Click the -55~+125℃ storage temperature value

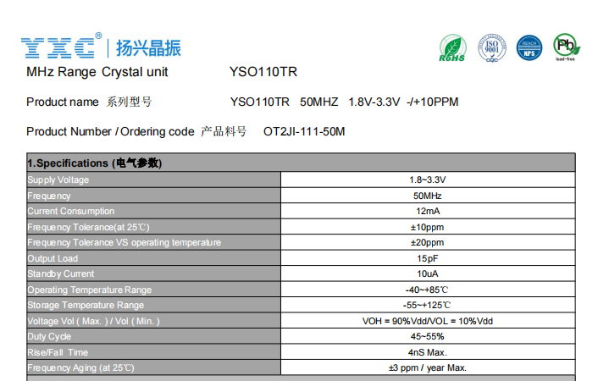pos(427,305)
